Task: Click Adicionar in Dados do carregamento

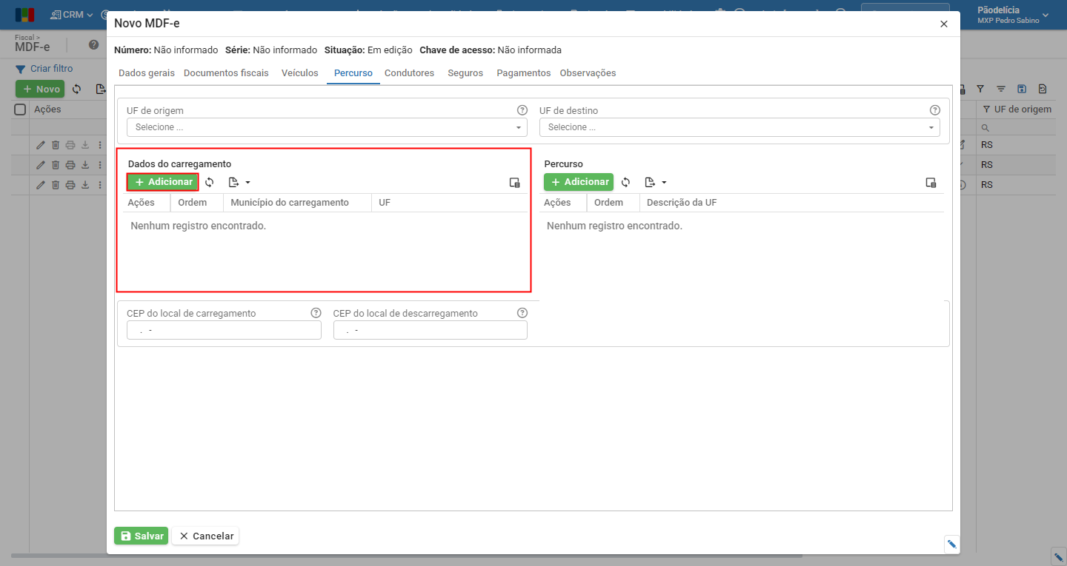Action: (x=163, y=182)
